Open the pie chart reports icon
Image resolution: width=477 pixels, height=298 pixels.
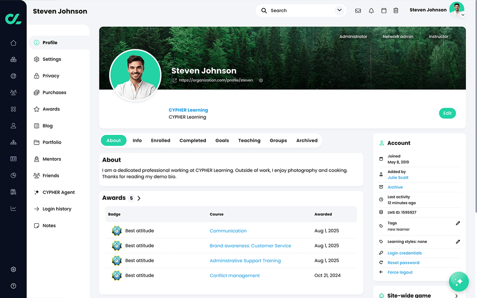tap(13, 175)
